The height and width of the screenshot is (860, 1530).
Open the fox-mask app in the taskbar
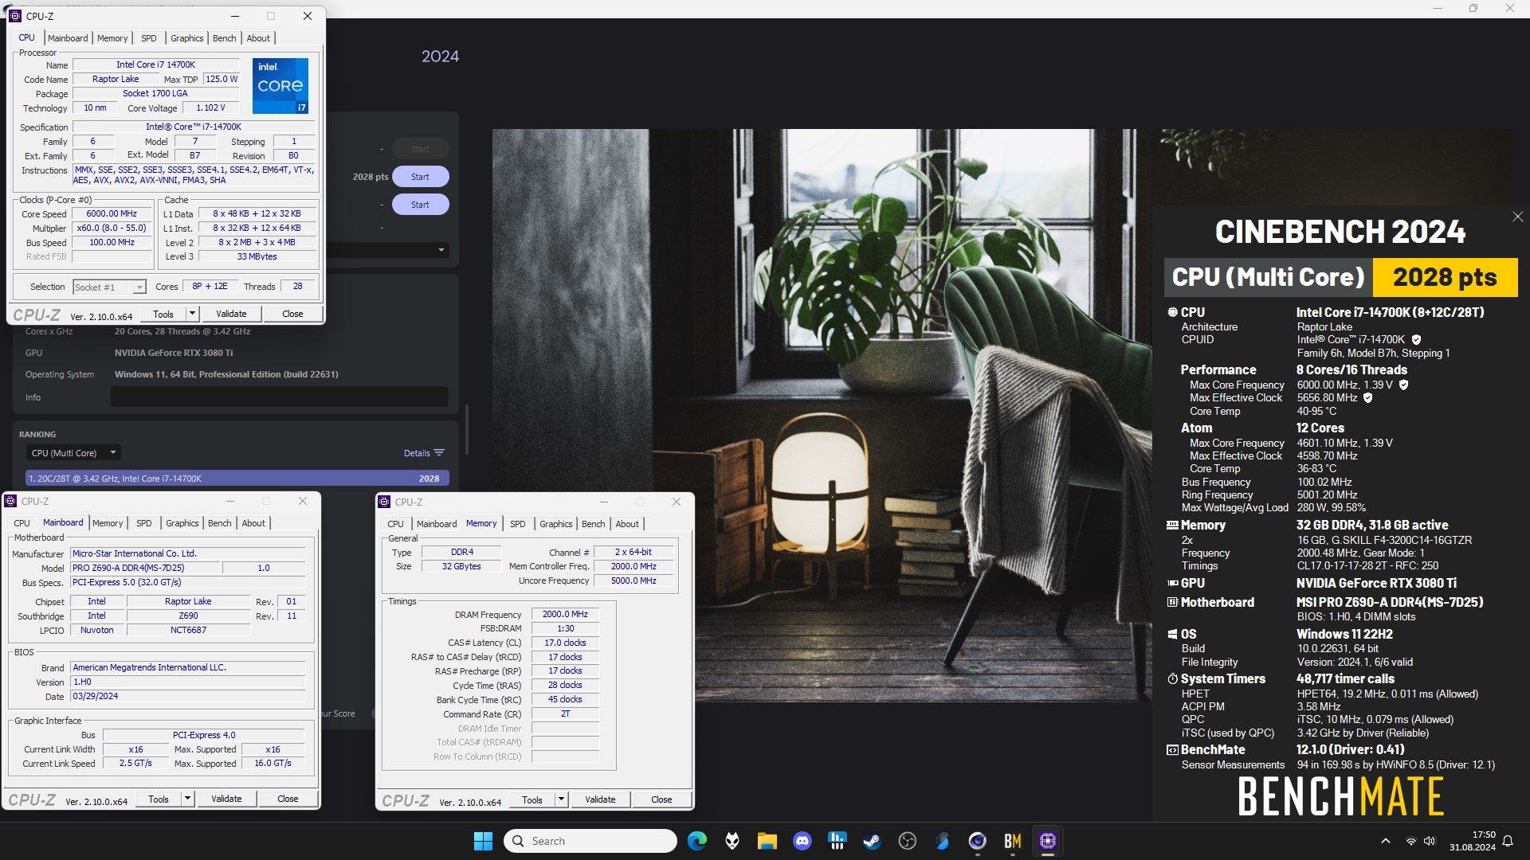coord(732,841)
